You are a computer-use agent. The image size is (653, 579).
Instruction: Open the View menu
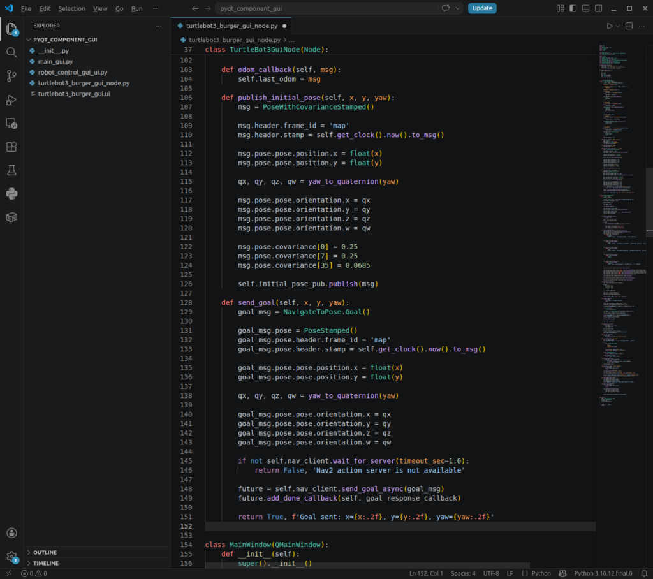coord(100,8)
